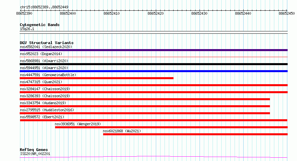Select red bar under nsv6021868 (Wu2021)
This screenshot has height=161, width=297.
pos(196,134)
